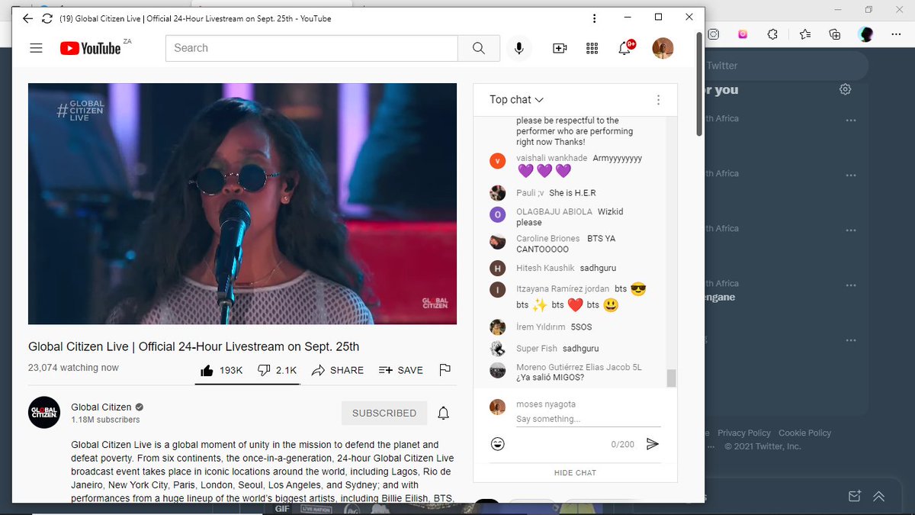
Task: Click the HIDE CHAT button
Action: click(575, 472)
